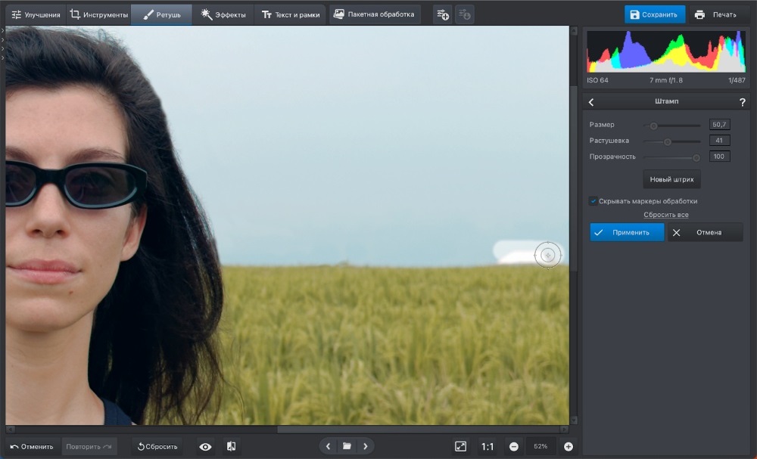Go to the previous photo arrow
The width and height of the screenshot is (757, 459).
click(x=329, y=446)
